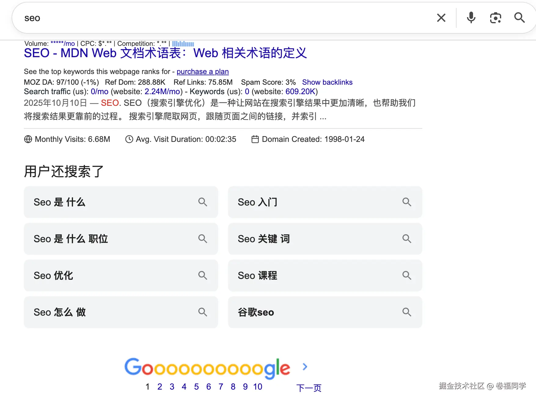Click the Spam Score: 3% text
536x400 pixels.
(x=268, y=82)
